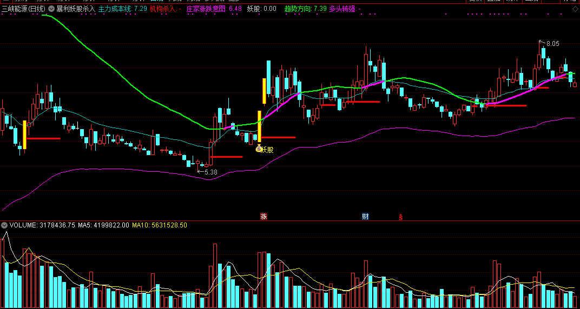Open the 财 financial report marker
This screenshot has width=580, height=309.
[x=365, y=217]
